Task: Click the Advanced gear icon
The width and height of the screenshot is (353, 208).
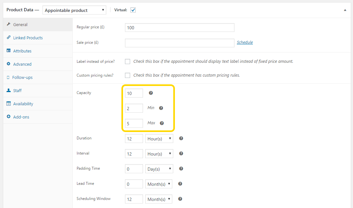Action: click(x=9, y=64)
